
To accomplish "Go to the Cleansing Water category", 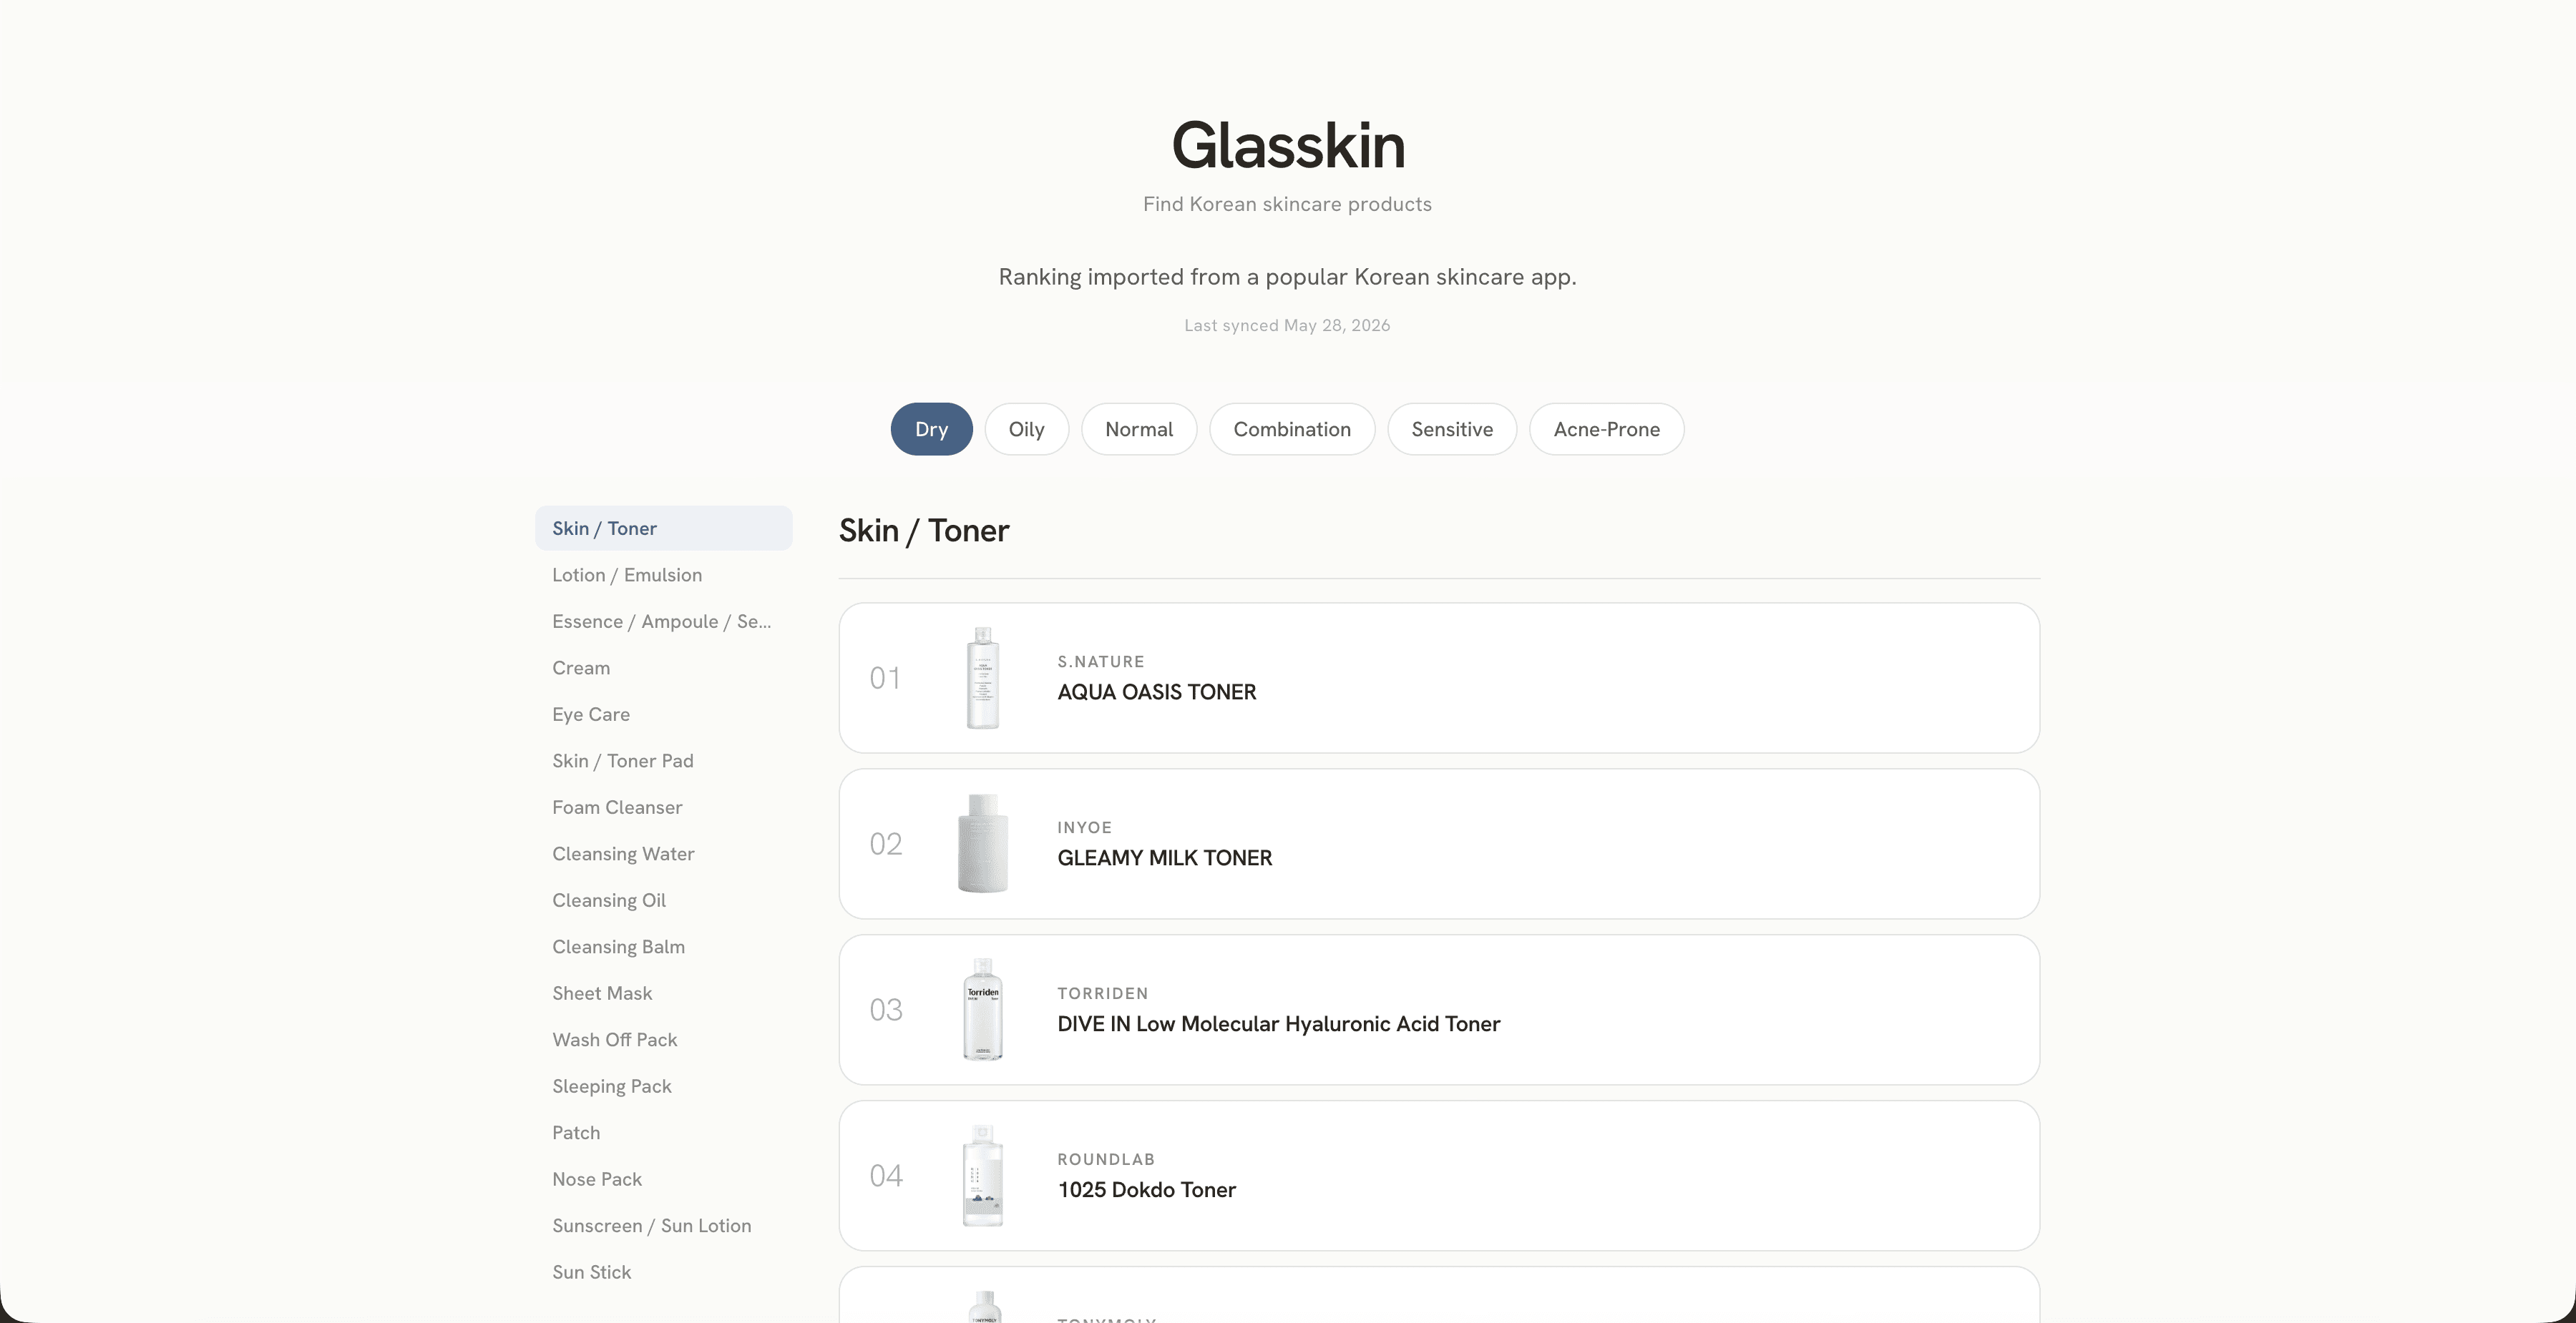I will click(x=664, y=853).
